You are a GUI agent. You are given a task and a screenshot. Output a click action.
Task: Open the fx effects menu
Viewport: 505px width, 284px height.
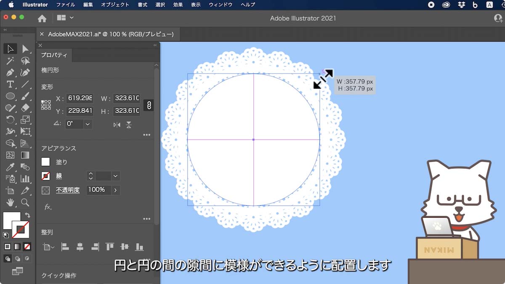[x=48, y=207]
